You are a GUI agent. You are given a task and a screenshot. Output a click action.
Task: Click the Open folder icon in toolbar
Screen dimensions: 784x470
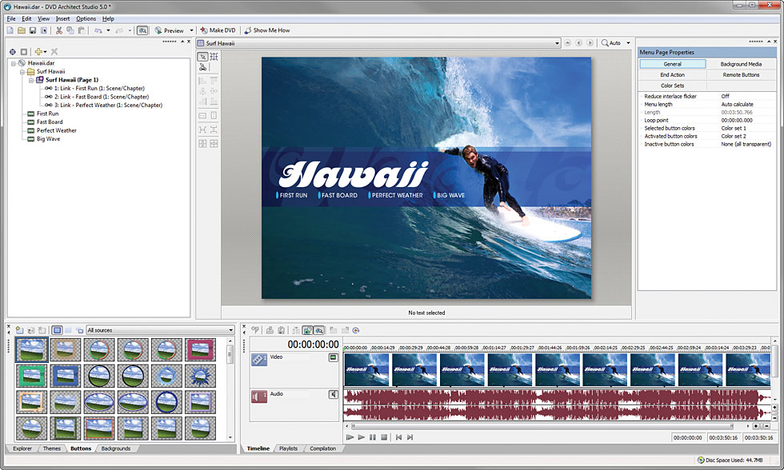click(x=22, y=30)
